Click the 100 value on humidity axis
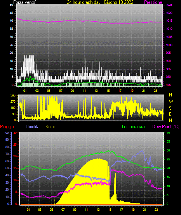Viewport: 181px width, 215px height. (6, 133)
